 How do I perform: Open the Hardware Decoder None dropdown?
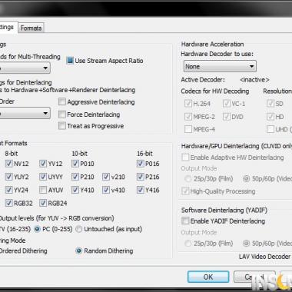tap(220, 67)
